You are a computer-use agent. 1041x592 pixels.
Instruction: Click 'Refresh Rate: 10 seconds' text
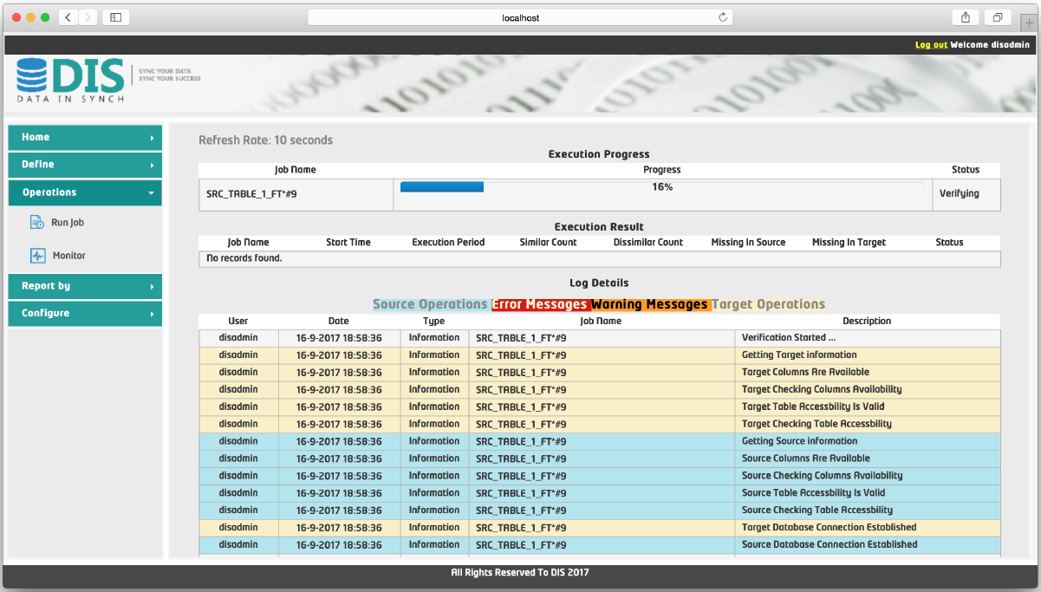pyautogui.click(x=265, y=140)
